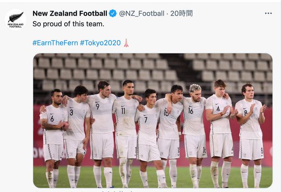Open the New Zealand Football display name
This screenshot has height=192, width=281.
70,13
